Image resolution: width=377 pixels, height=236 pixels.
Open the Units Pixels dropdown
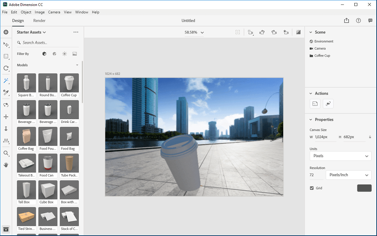tap(340, 156)
